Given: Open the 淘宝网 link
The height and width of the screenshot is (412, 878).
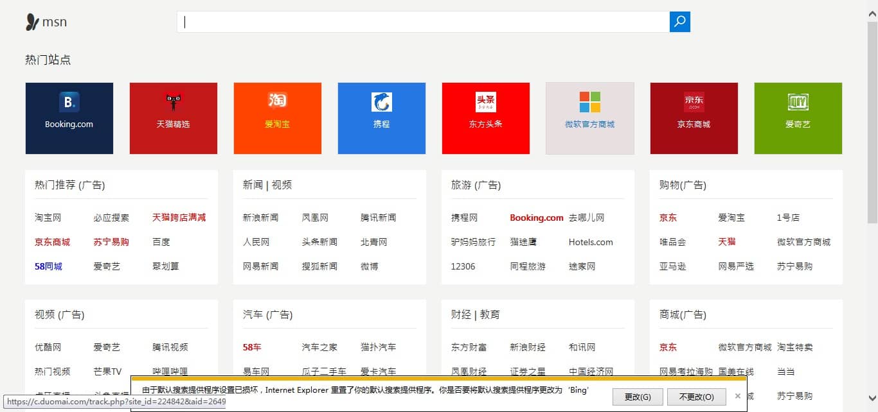Looking at the screenshot, I should coord(48,218).
